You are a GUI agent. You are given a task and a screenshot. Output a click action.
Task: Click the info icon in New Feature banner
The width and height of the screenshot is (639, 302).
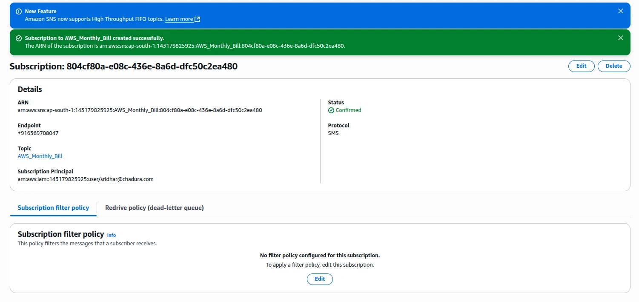click(x=19, y=12)
